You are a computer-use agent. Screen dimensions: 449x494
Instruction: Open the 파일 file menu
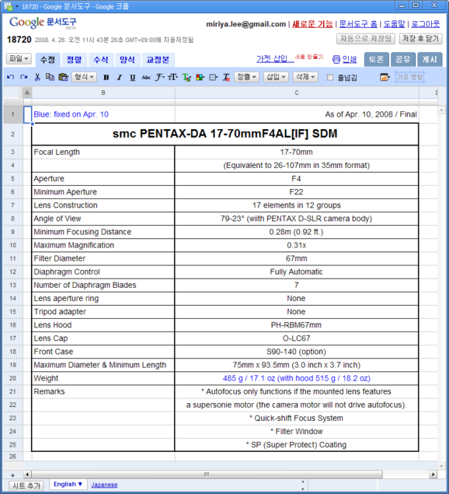coord(19,58)
